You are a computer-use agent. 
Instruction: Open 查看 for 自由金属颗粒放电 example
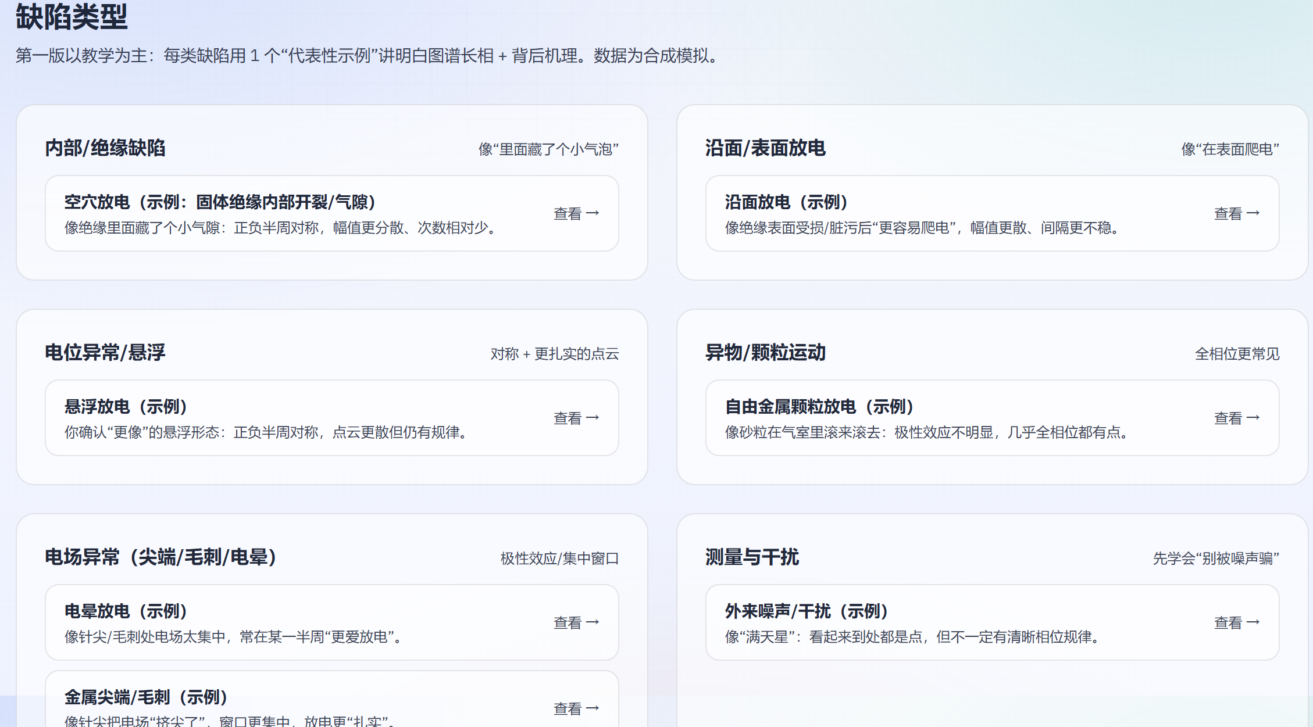pyautogui.click(x=1236, y=418)
